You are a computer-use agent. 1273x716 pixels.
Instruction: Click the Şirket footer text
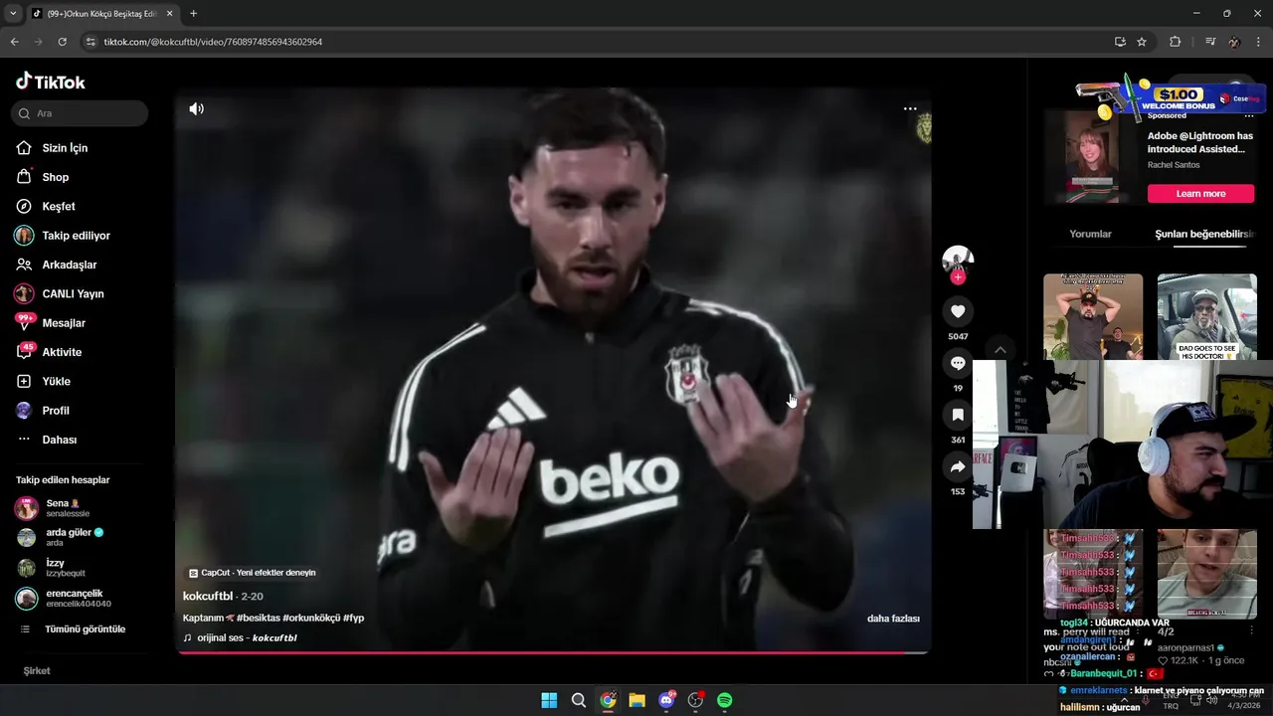click(37, 671)
